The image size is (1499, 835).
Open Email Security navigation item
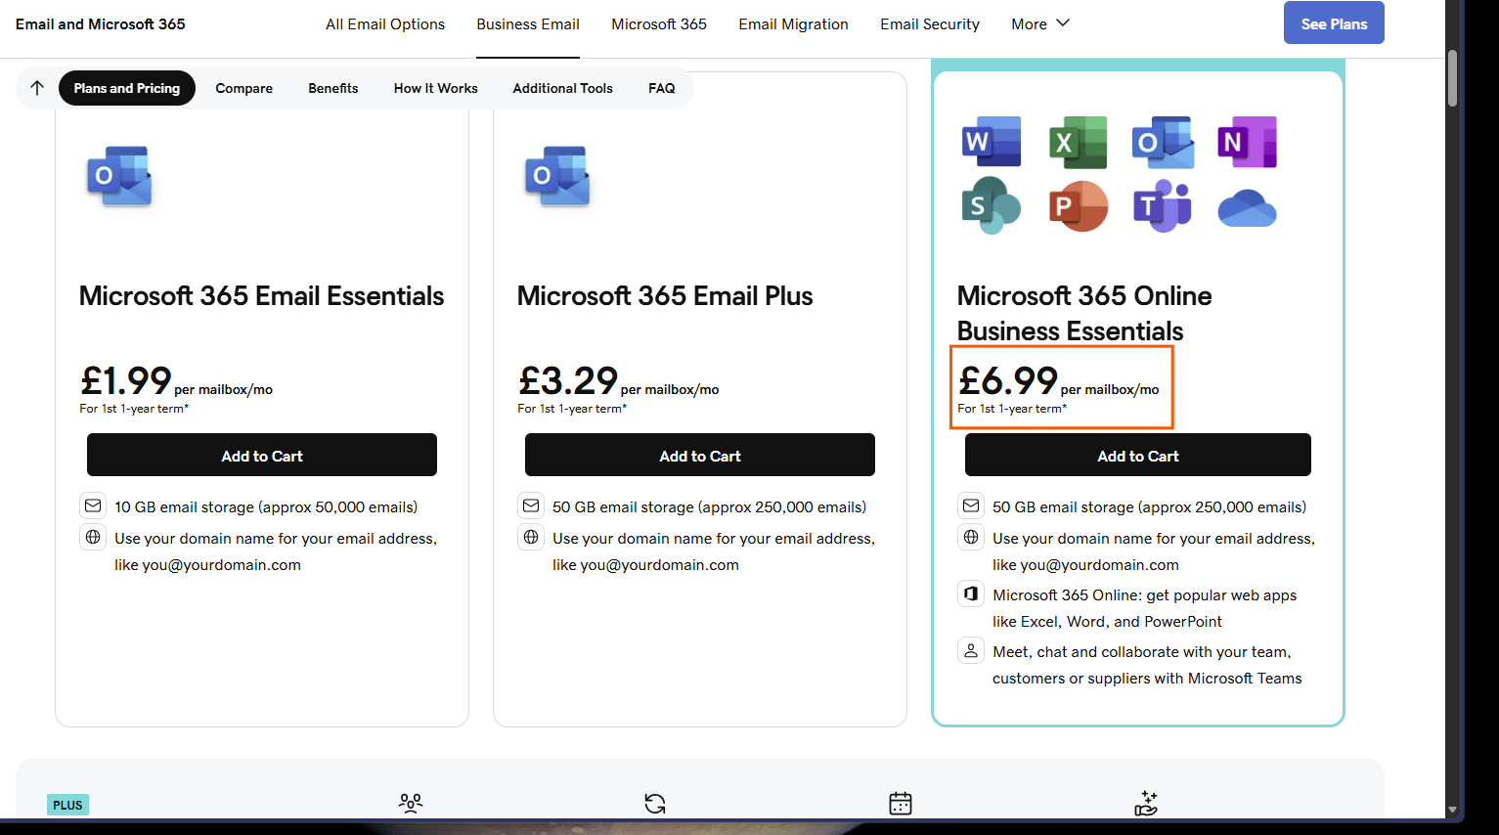pyautogui.click(x=930, y=23)
